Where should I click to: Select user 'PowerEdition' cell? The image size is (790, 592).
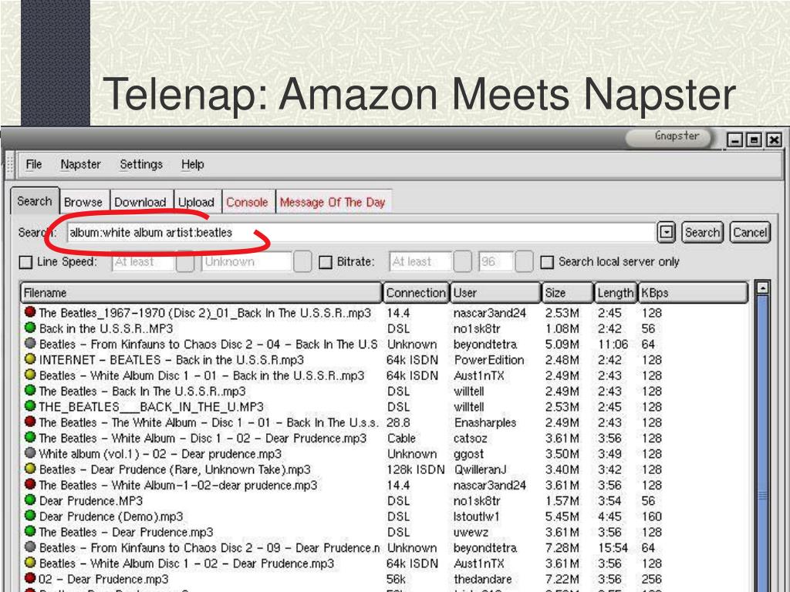tap(488, 360)
